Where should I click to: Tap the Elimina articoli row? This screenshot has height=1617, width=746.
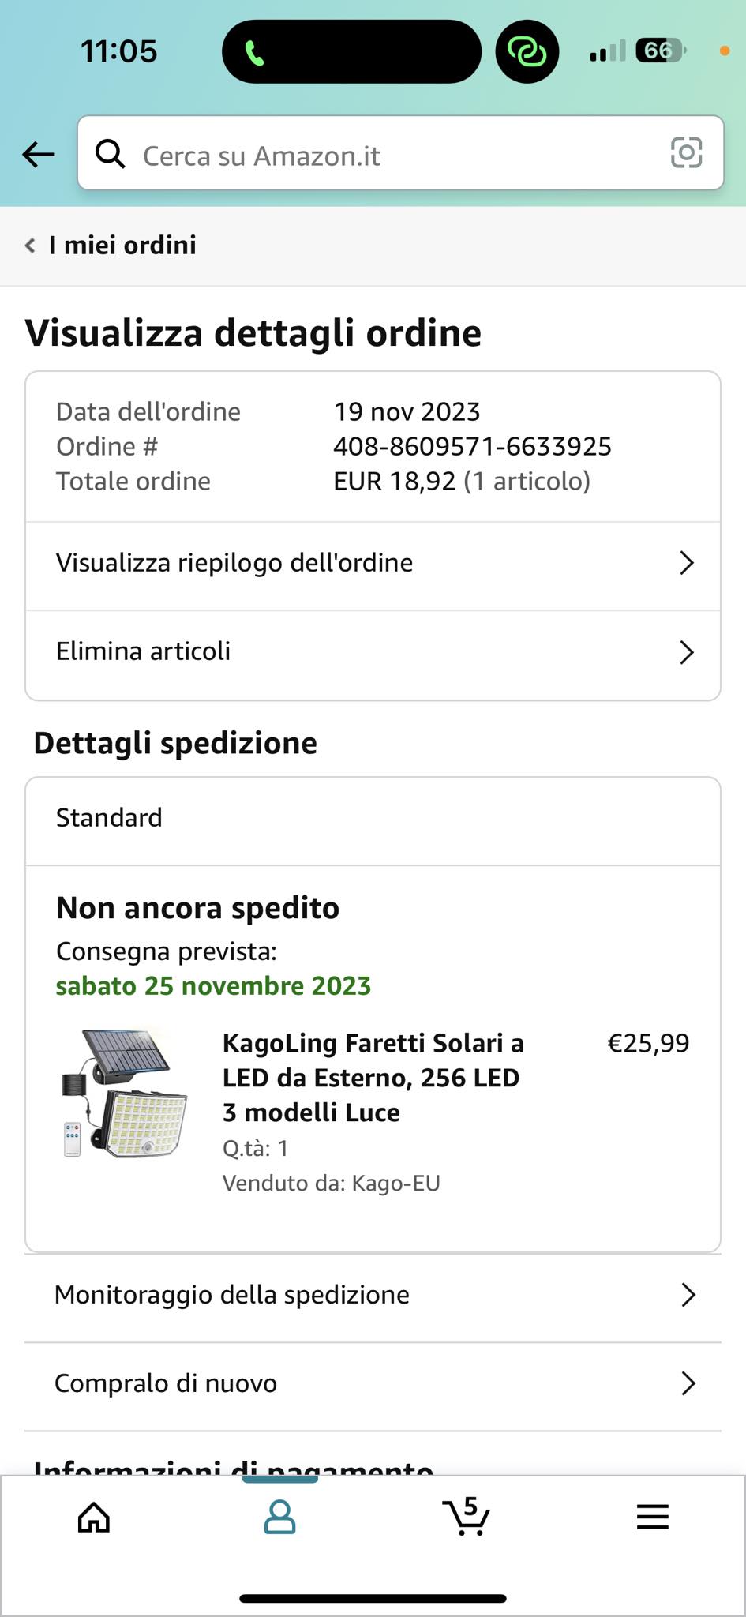pos(144,651)
